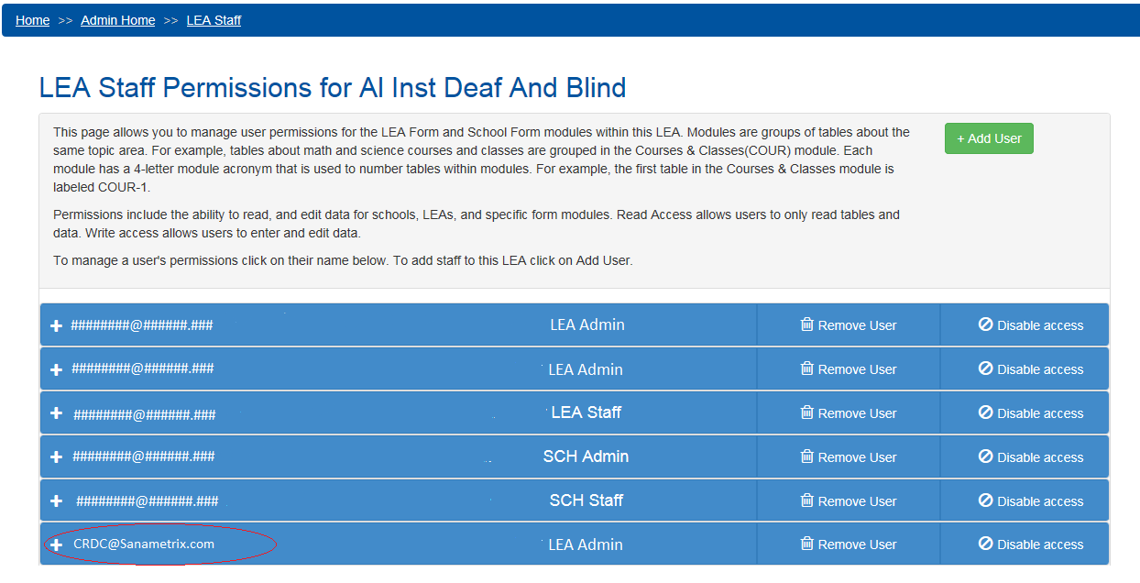Click the disable icon in the CRDC@Sanametrix.com row
Viewport: 1140px width, 583px height.
[986, 544]
